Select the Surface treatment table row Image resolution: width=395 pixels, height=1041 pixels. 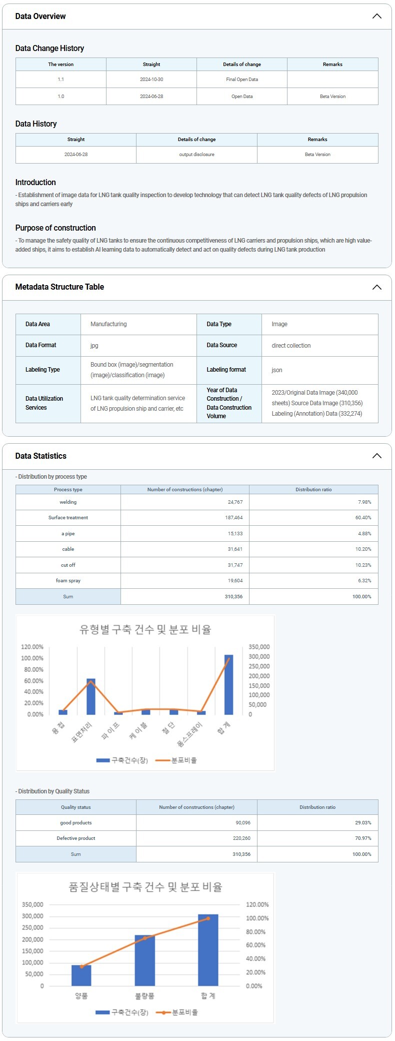point(68,518)
